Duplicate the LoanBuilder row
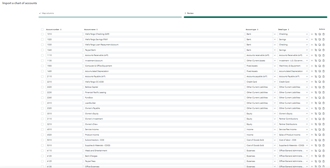This screenshot has width=330, height=168. [x=320, y=103]
